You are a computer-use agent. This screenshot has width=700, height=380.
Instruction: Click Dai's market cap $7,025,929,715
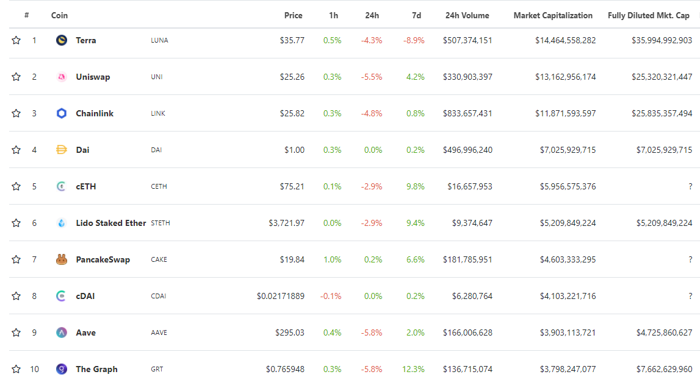(x=568, y=150)
